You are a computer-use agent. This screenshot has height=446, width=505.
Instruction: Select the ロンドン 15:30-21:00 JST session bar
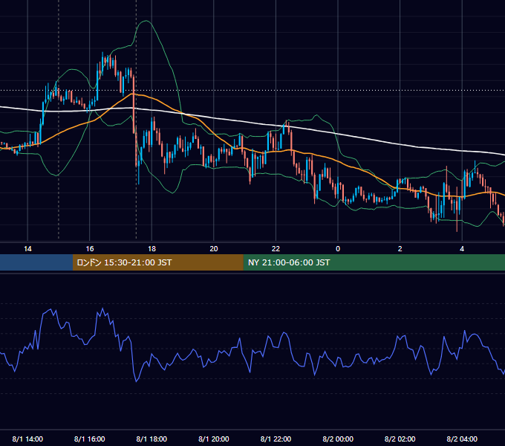[x=157, y=262]
